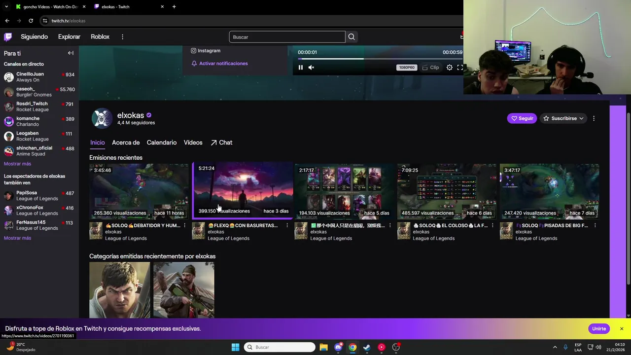Open the Chat pop-out tab
Viewport: 631px width, 355px height.
click(x=221, y=142)
